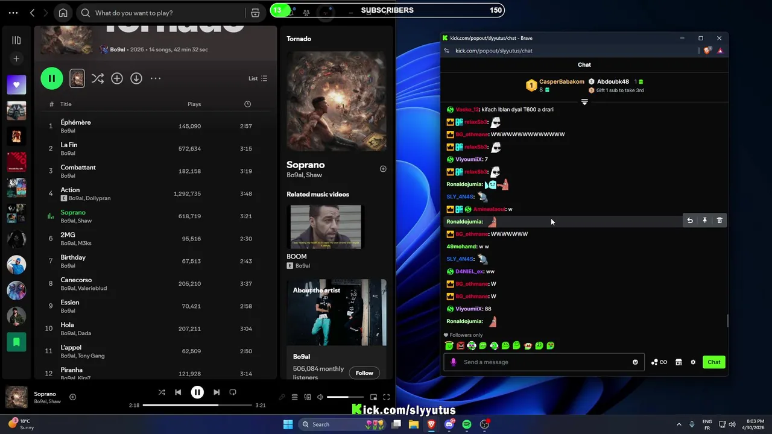
Task: Open the Windows Start menu
Action: tap(288, 424)
